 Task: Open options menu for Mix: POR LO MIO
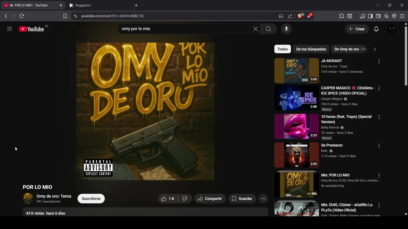point(379,176)
